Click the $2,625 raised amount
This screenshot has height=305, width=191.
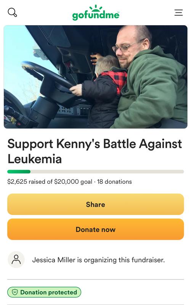(x=17, y=182)
